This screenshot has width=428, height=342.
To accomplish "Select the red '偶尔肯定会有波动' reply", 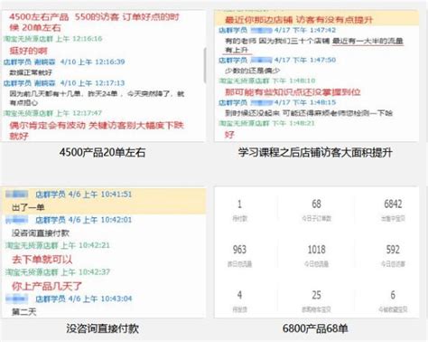I will [97, 130].
